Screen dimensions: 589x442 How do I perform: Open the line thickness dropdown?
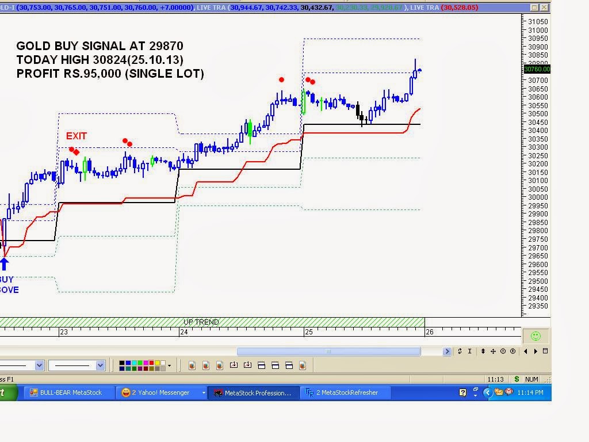point(99,365)
